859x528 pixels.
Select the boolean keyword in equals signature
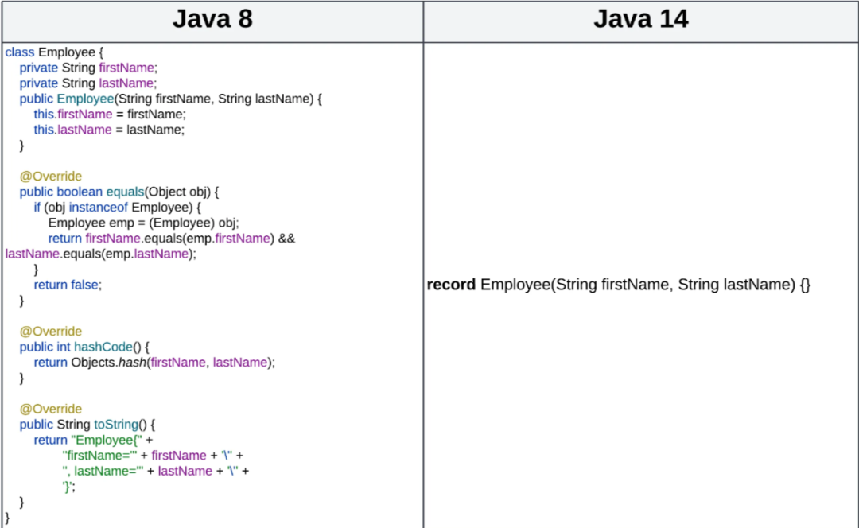[x=80, y=192]
